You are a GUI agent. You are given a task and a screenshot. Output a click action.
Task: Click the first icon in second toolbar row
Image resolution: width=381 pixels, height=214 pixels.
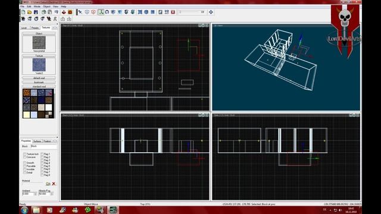[23, 18]
